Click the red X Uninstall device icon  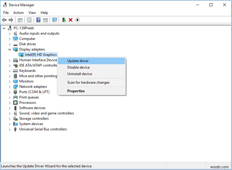[x=71, y=20]
